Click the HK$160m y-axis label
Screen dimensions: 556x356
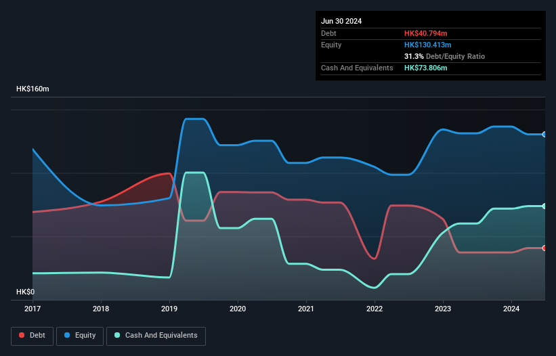[x=33, y=89]
